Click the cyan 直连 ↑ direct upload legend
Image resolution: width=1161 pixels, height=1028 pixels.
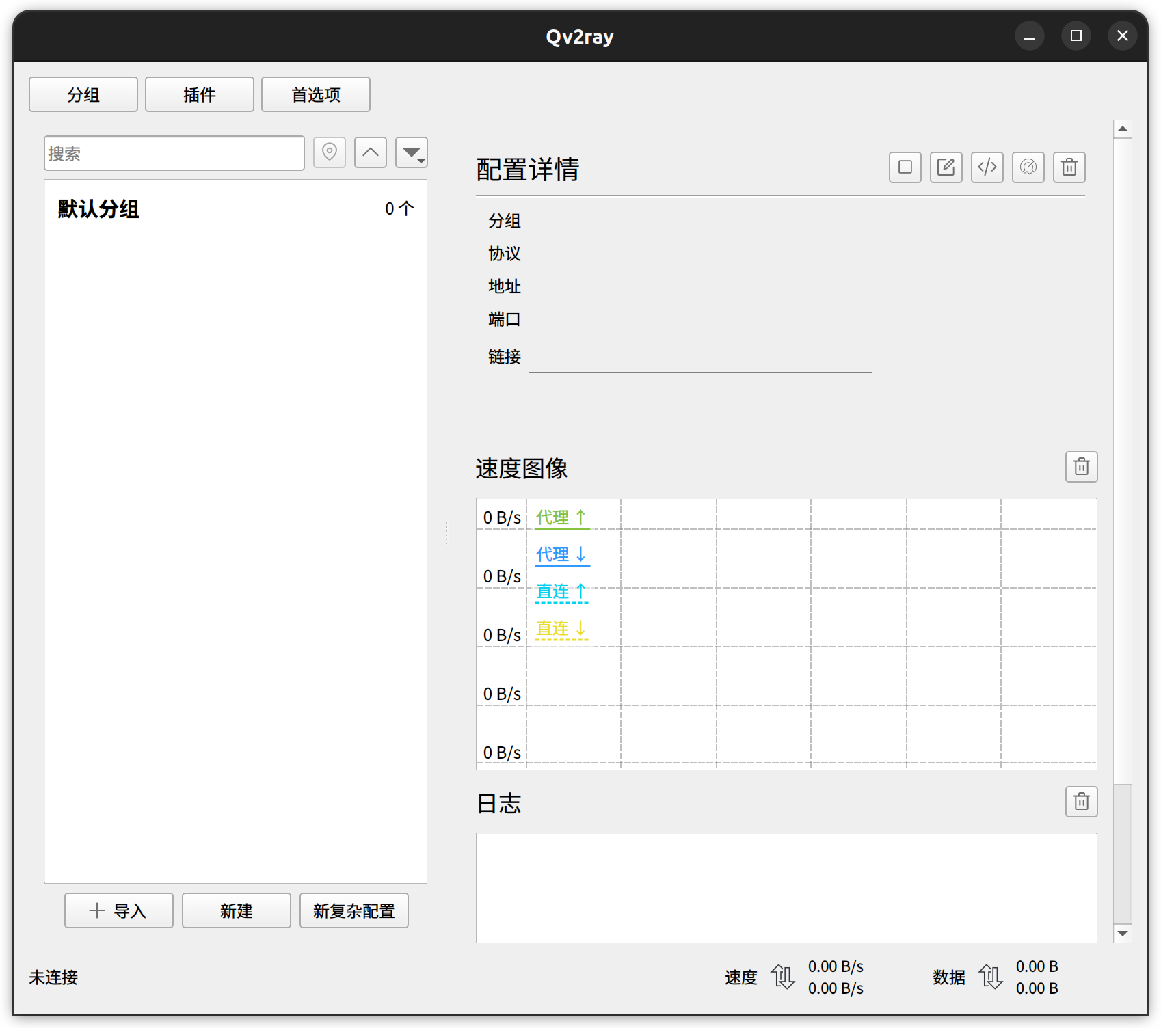click(x=561, y=592)
